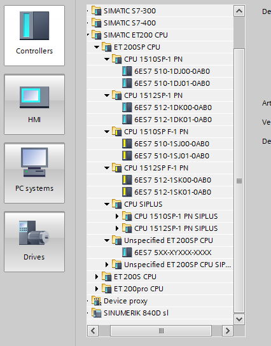271x346 pixels.
Task: Select the Drives device category
Action: [x=34, y=242]
